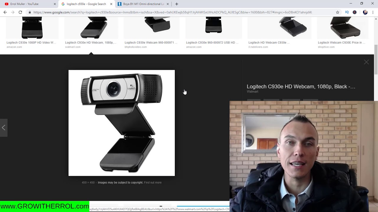Click the Find out more copyright link
This screenshot has height=212, width=378.
point(153,183)
